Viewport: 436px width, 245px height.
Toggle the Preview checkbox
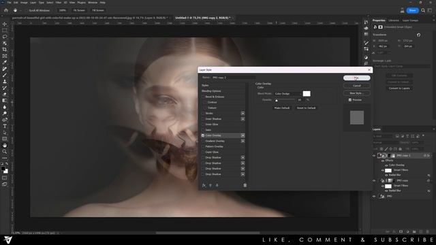(x=350, y=100)
